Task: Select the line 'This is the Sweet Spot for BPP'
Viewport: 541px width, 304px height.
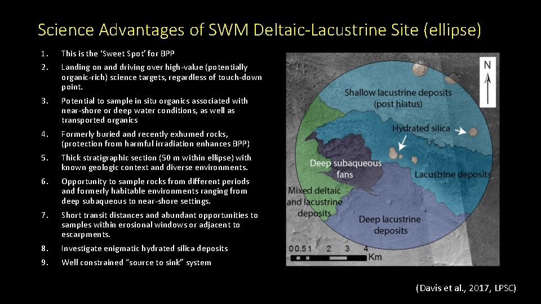Action: pos(118,53)
